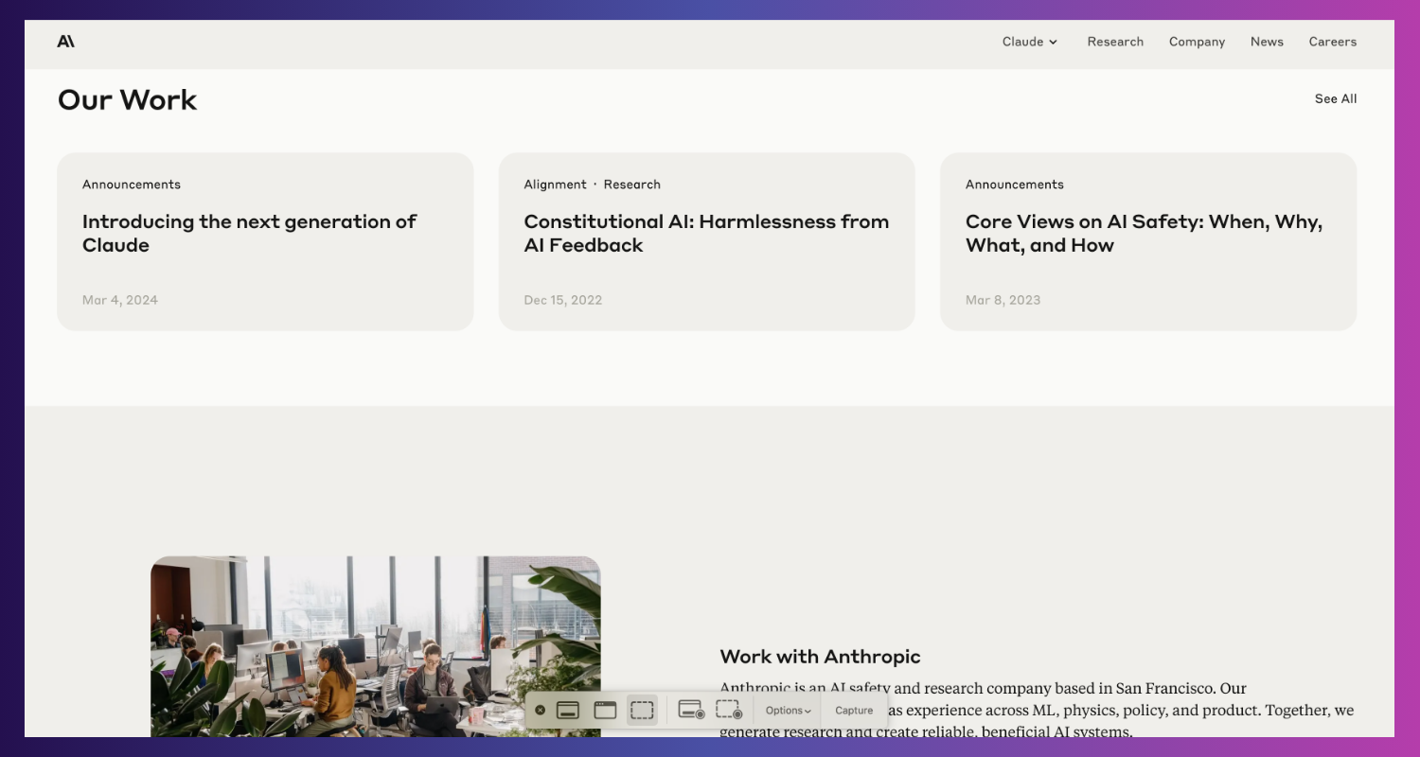
Task: Select Capture Entire Screen icon
Action: tap(568, 710)
